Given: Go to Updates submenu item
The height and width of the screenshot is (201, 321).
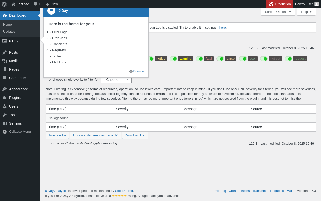Looking at the screenshot, I should point(9,31).
